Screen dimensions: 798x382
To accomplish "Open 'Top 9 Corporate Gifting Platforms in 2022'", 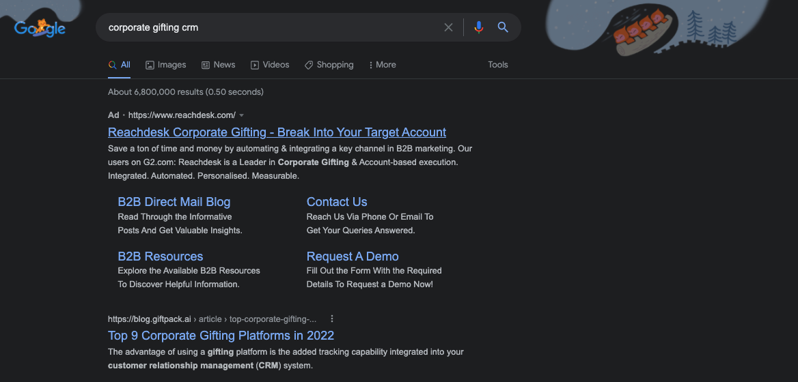I will point(221,336).
